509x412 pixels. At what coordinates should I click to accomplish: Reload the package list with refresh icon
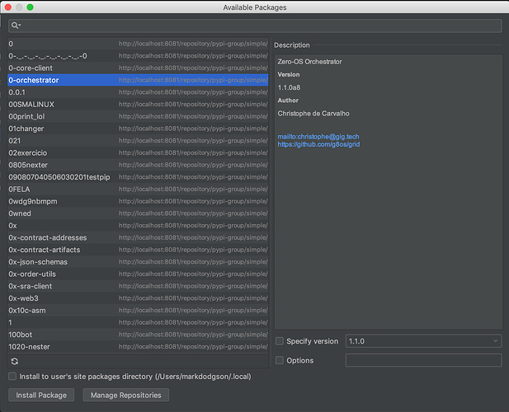tap(15, 361)
